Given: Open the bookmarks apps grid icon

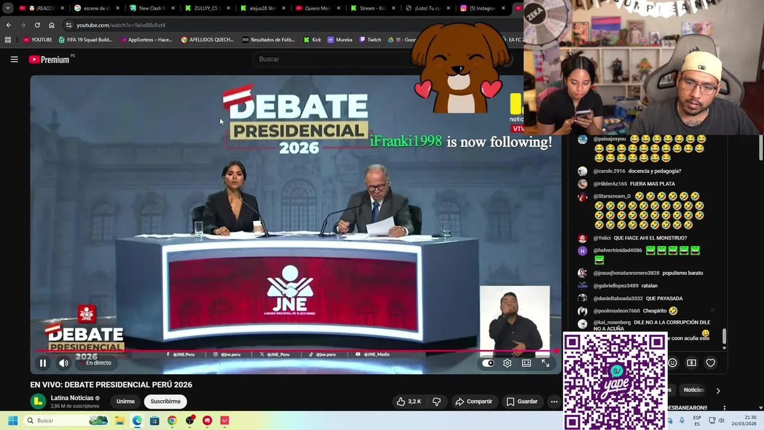Looking at the screenshot, I should [x=8, y=40].
